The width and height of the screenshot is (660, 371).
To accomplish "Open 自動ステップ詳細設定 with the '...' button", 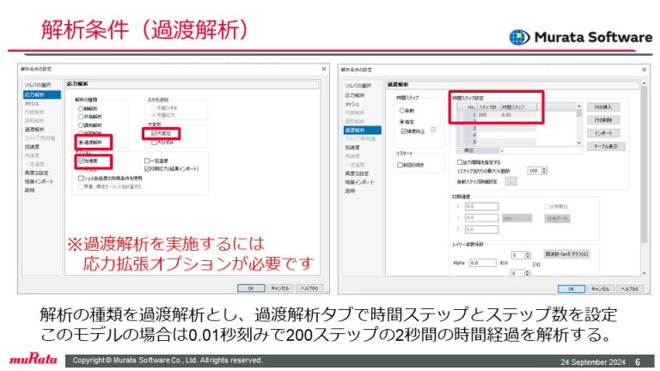I will click(511, 182).
